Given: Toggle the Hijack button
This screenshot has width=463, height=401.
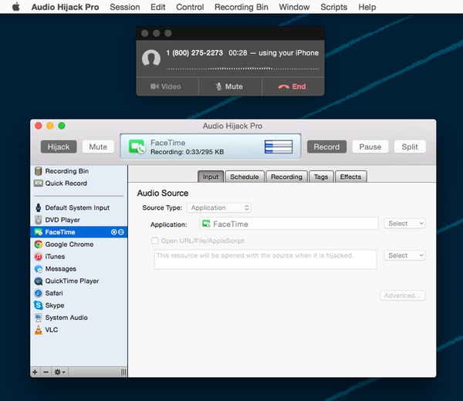Looking at the screenshot, I should 59,147.
